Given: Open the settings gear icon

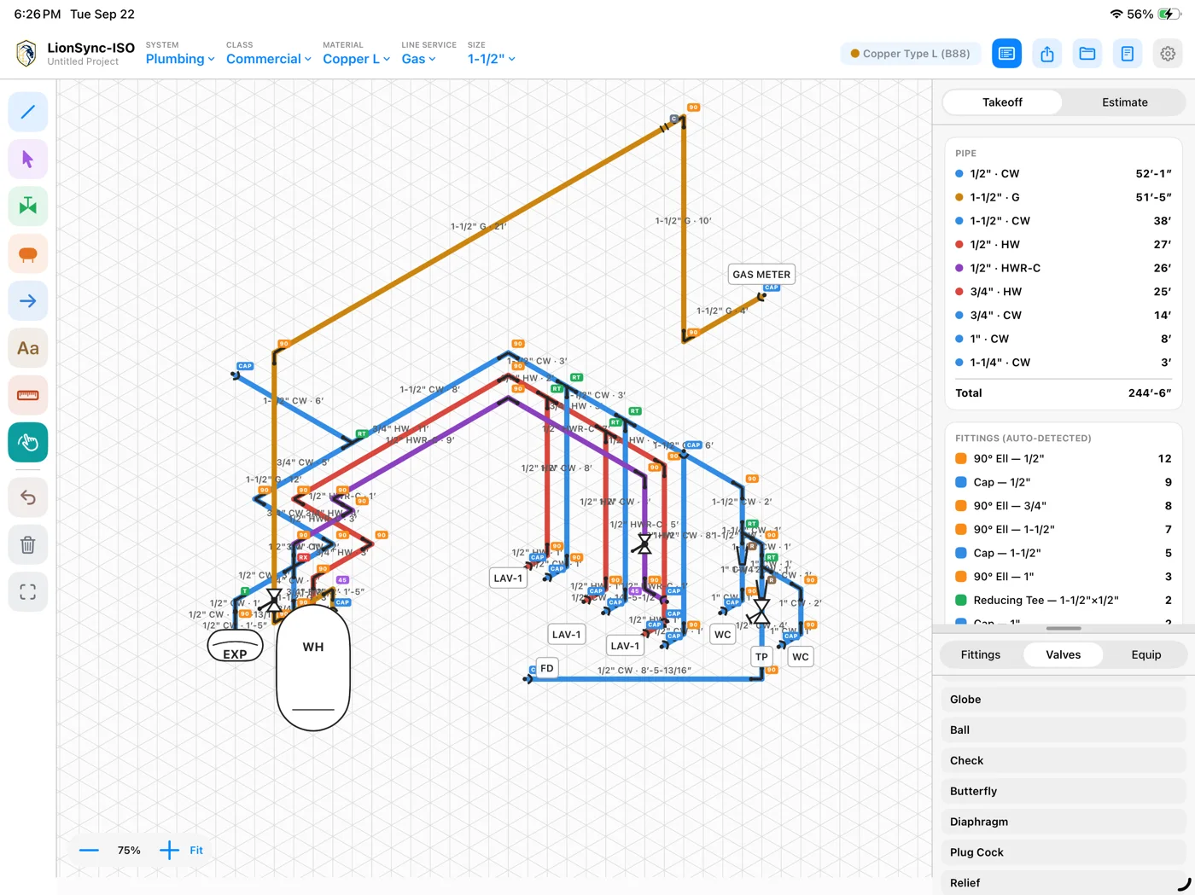Looking at the screenshot, I should pyautogui.click(x=1168, y=54).
